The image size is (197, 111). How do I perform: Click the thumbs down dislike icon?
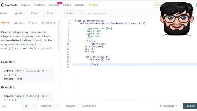point(29,23)
